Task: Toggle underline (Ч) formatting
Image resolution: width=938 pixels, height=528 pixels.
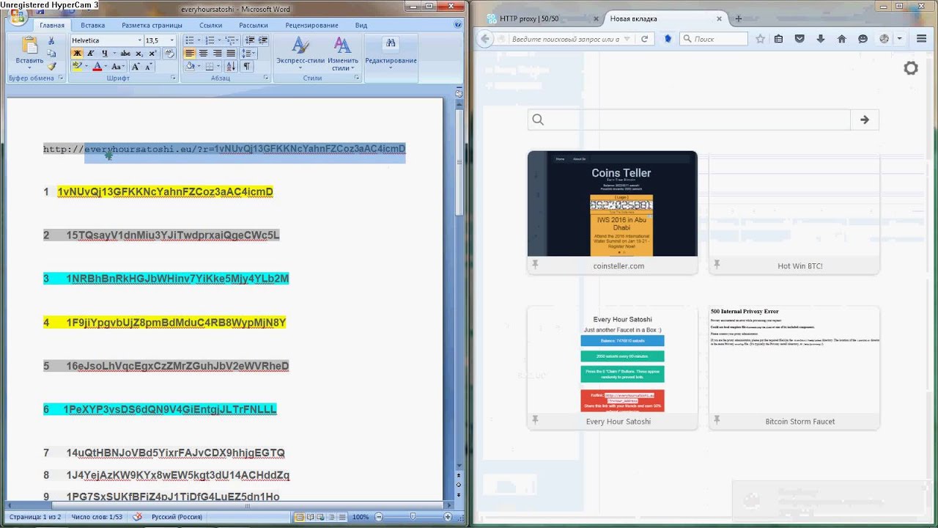Action: pos(105,54)
